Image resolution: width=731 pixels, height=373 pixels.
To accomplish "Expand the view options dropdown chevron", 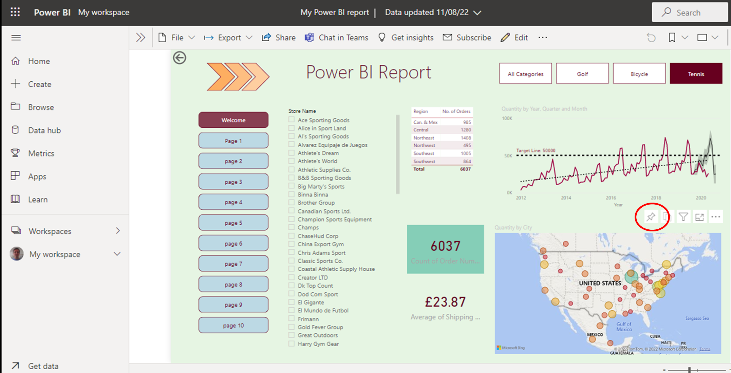I will (715, 37).
